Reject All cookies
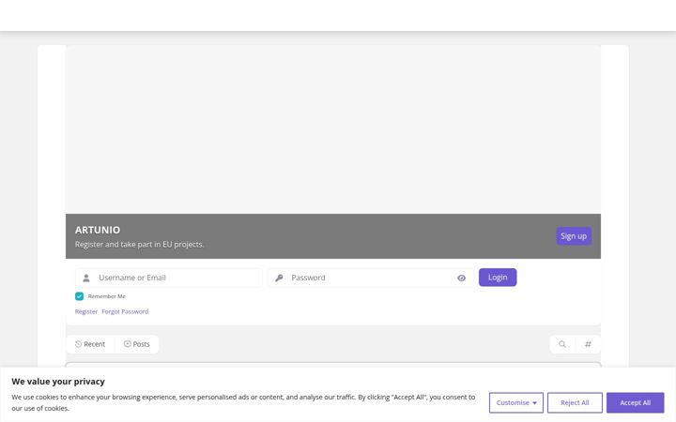 click(x=575, y=402)
